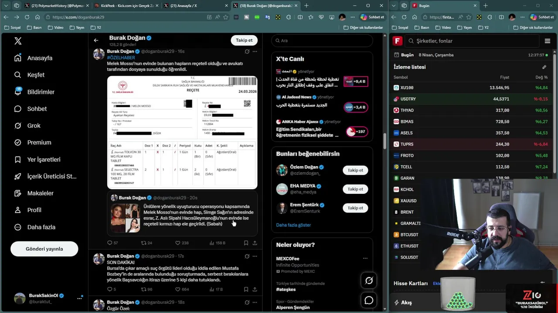Image resolution: width=558 pixels, height=313 pixels.
Task: Share the ÖZELHABER post
Action: (x=255, y=243)
